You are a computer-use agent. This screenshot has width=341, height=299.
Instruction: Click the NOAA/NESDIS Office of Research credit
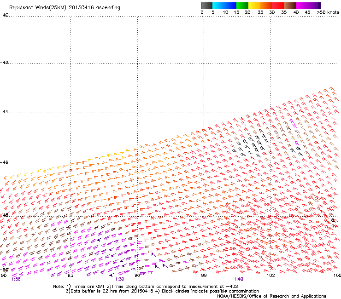click(x=271, y=296)
